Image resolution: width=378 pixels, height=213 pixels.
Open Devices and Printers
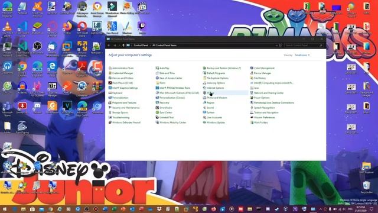(x=121, y=78)
